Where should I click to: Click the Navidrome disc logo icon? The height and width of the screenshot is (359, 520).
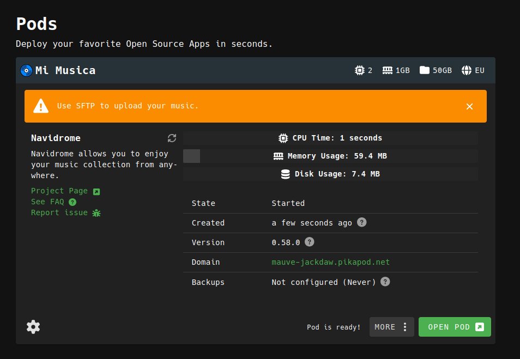click(x=26, y=70)
